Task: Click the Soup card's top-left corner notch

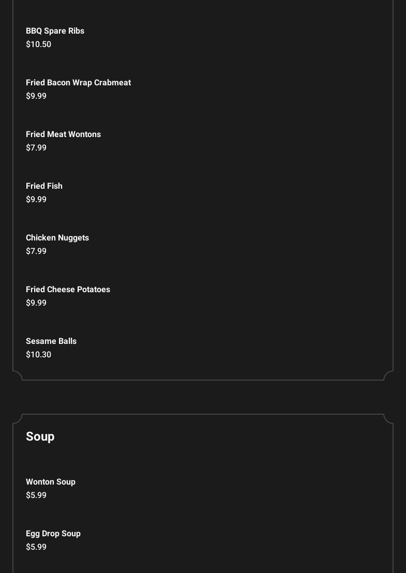Action: coord(18,419)
